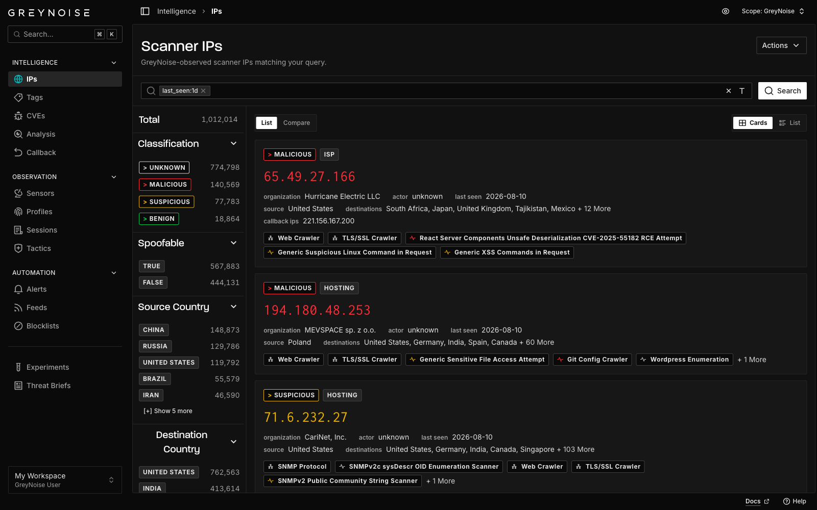817x510 pixels.
Task: Expand + 60 More destinations
Action: pyautogui.click(x=537, y=342)
